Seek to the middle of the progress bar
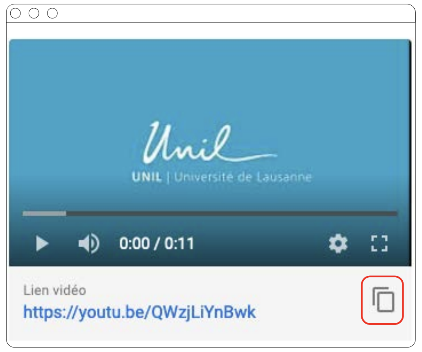 210,214
